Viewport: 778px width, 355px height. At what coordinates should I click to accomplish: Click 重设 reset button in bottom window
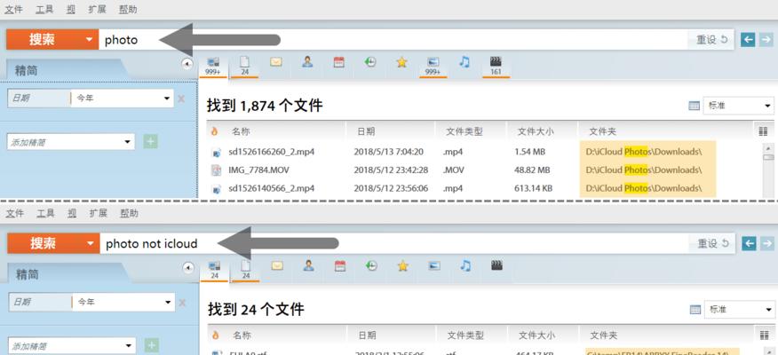pyautogui.click(x=713, y=243)
